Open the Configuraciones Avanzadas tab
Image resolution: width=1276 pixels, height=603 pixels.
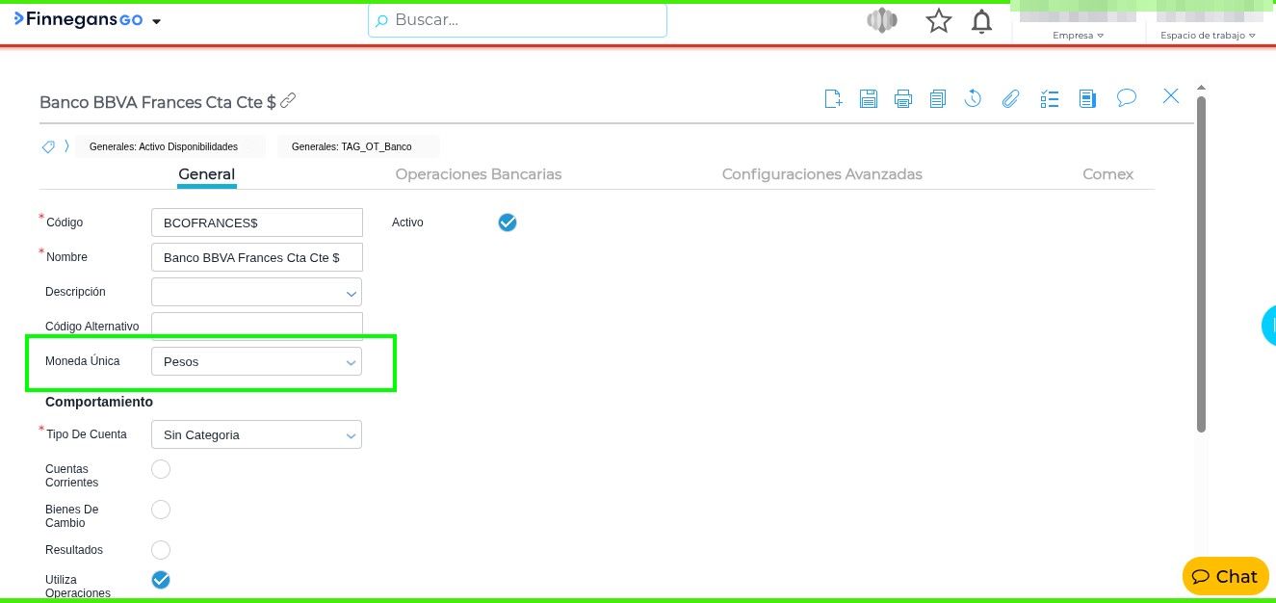coord(821,174)
